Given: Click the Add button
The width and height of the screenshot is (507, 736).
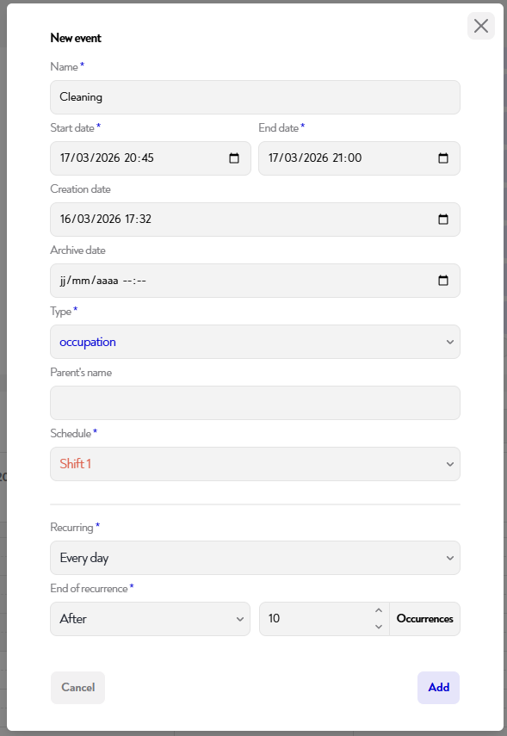Looking at the screenshot, I should point(438,687).
